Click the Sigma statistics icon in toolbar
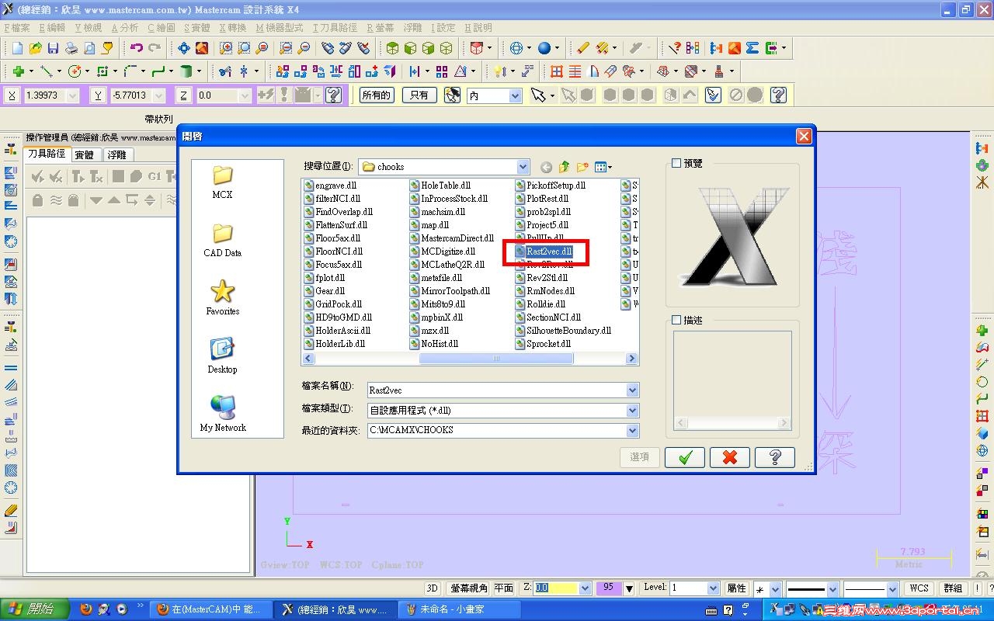The image size is (994, 621). click(x=752, y=48)
